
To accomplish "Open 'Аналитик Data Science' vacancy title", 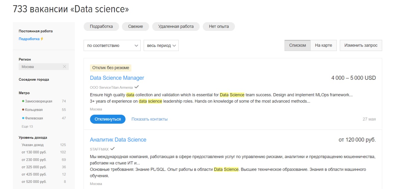I will 118,140.
